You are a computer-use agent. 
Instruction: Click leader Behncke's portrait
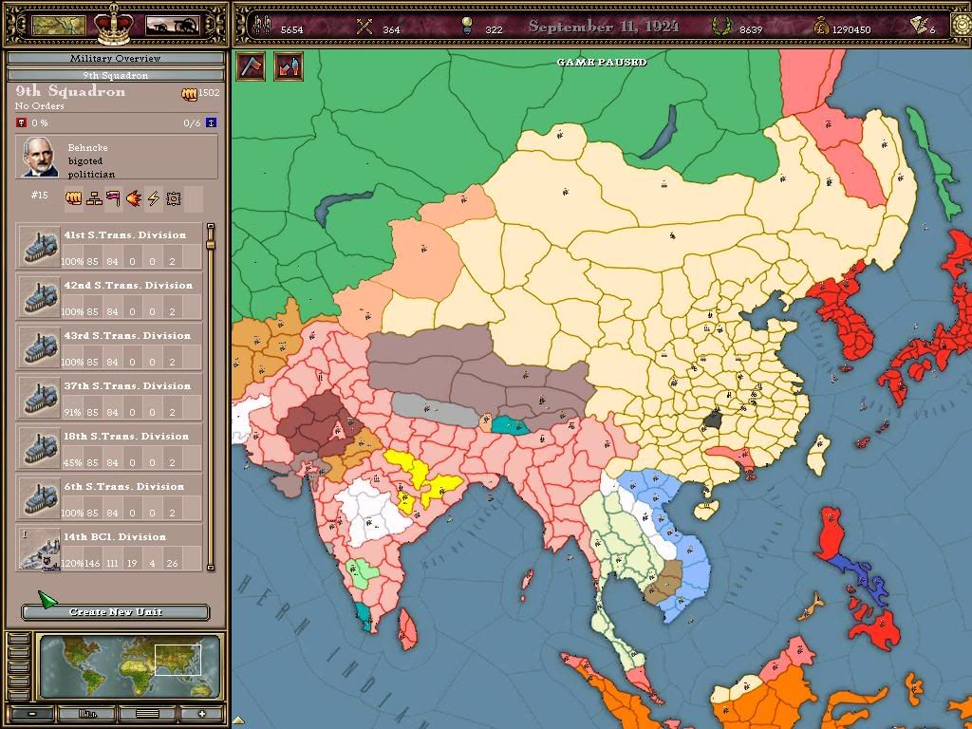click(41, 158)
